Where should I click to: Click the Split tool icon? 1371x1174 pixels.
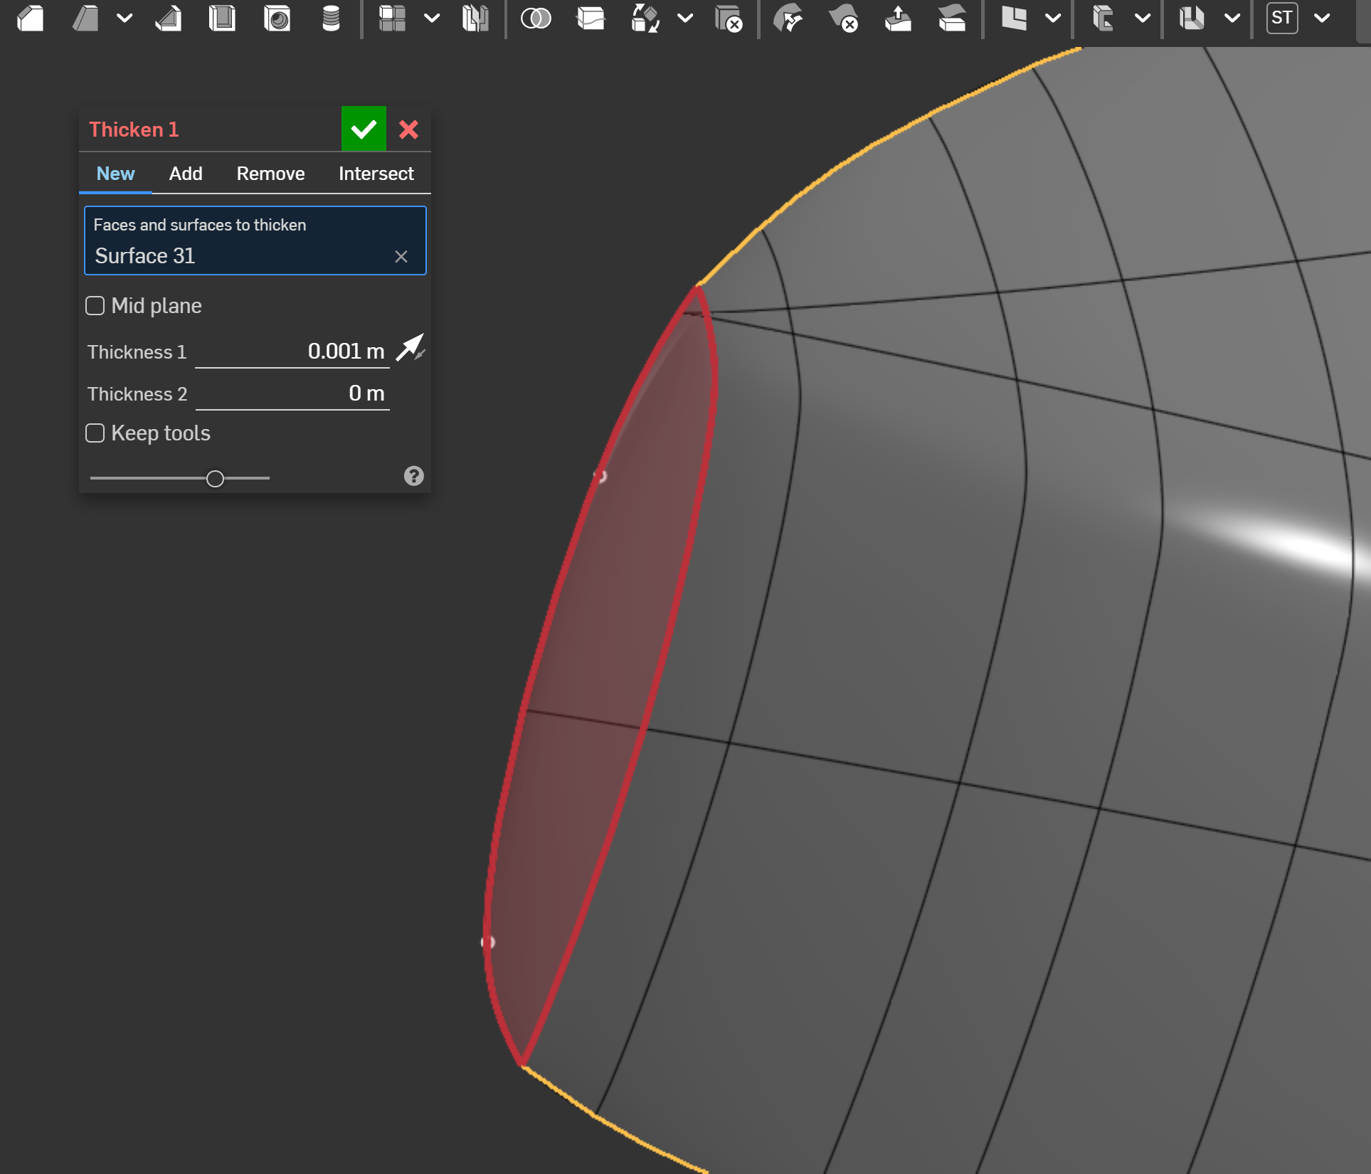[x=591, y=18]
